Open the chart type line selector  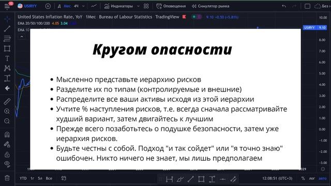click(94, 6)
